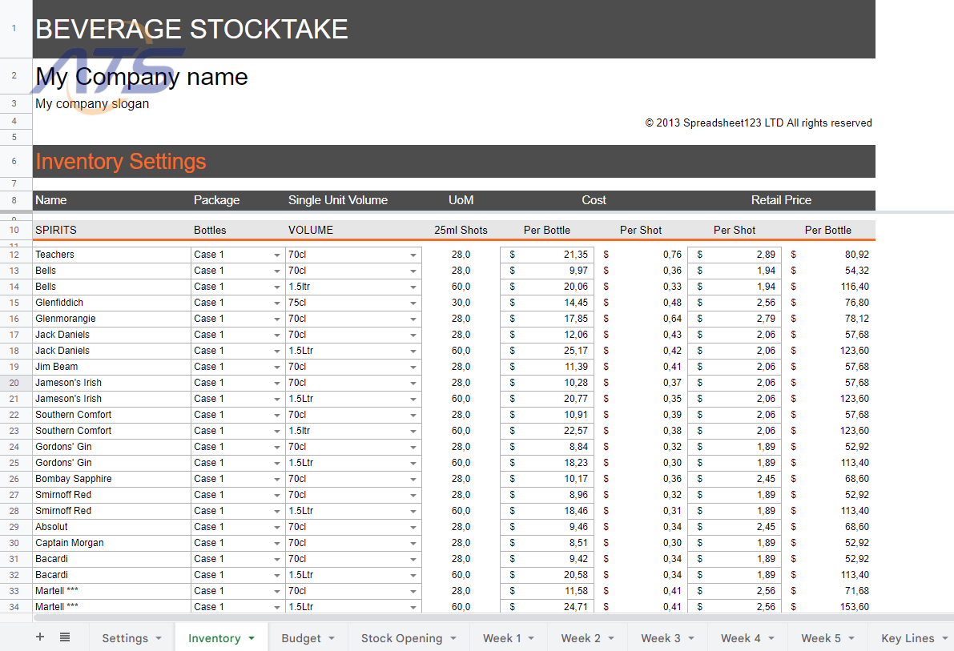Expand the Budget tab options arrow

click(x=332, y=638)
